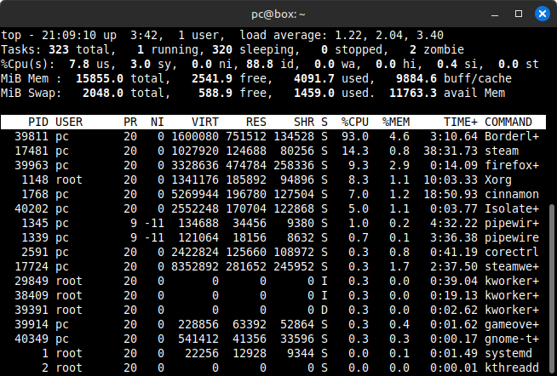Click the TIME+ column header

(461, 122)
